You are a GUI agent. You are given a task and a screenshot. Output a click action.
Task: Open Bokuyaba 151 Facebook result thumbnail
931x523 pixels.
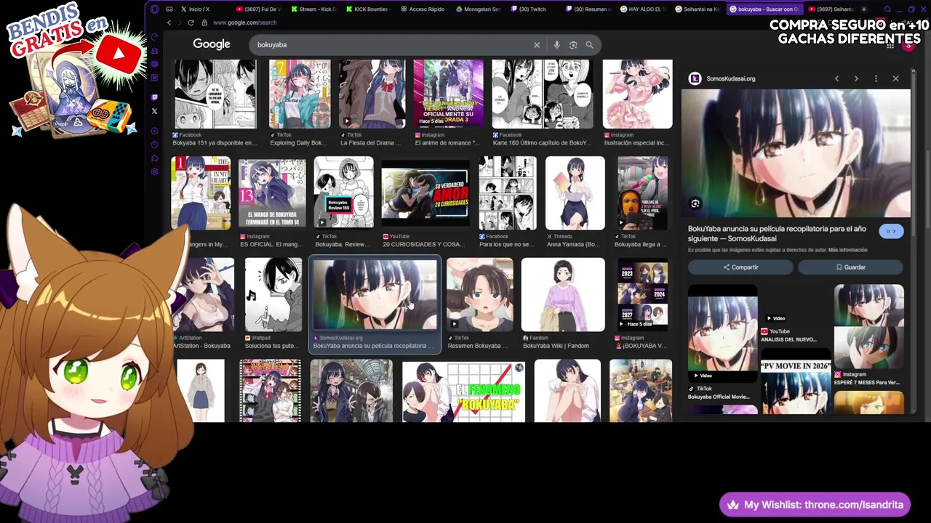pos(215,94)
